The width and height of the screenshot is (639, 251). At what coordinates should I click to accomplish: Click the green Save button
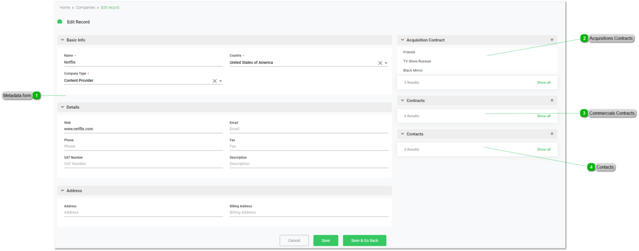pyautogui.click(x=326, y=240)
